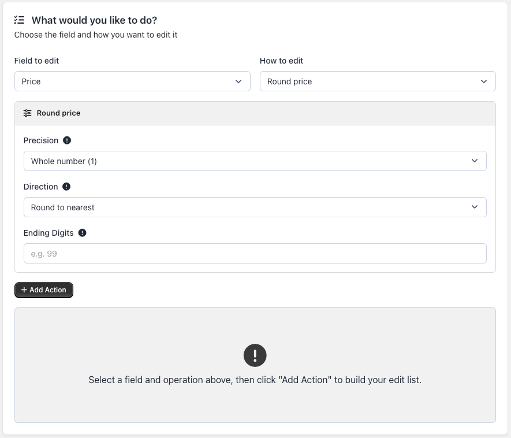Click the Add Action button
Viewport: 511px width, 438px height.
point(44,290)
